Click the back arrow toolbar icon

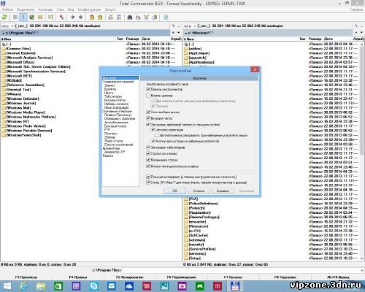tap(72, 17)
